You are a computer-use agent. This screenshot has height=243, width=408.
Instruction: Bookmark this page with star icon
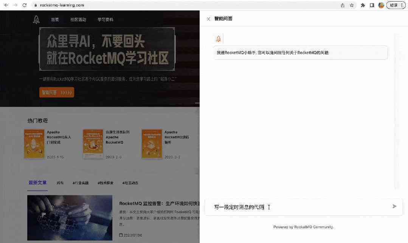[352, 5]
